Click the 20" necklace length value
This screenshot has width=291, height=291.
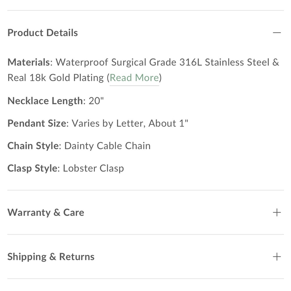(x=96, y=101)
